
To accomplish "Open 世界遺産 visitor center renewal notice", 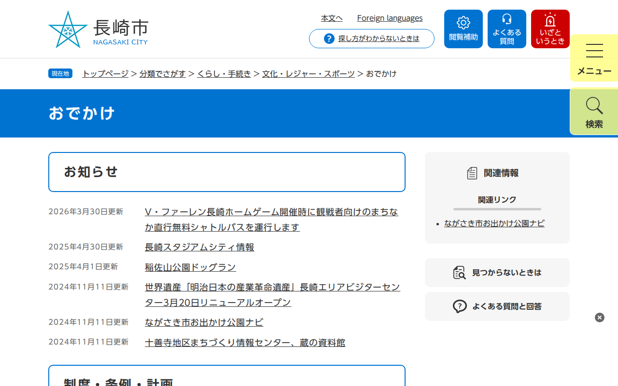I will 272,295.
